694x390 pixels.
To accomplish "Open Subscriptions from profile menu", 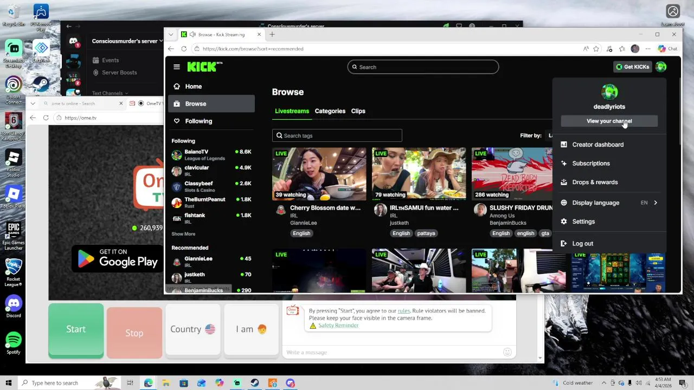I will pos(609,163).
